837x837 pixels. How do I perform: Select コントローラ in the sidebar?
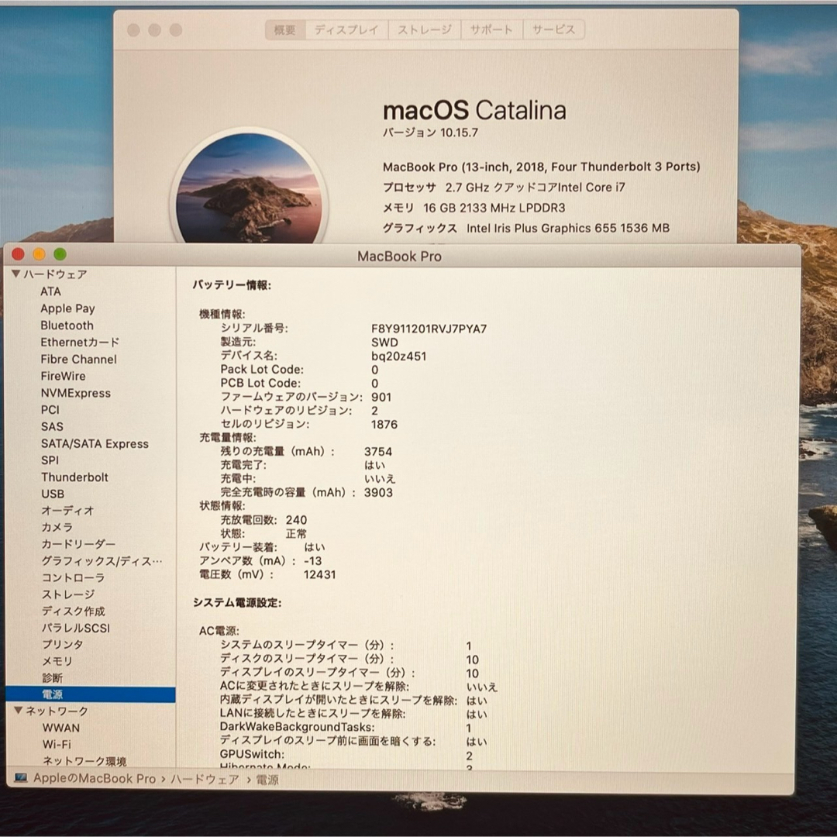click(x=73, y=577)
